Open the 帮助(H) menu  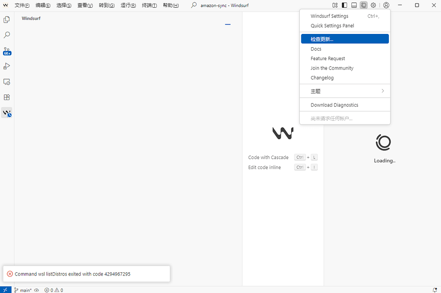click(x=171, y=5)
